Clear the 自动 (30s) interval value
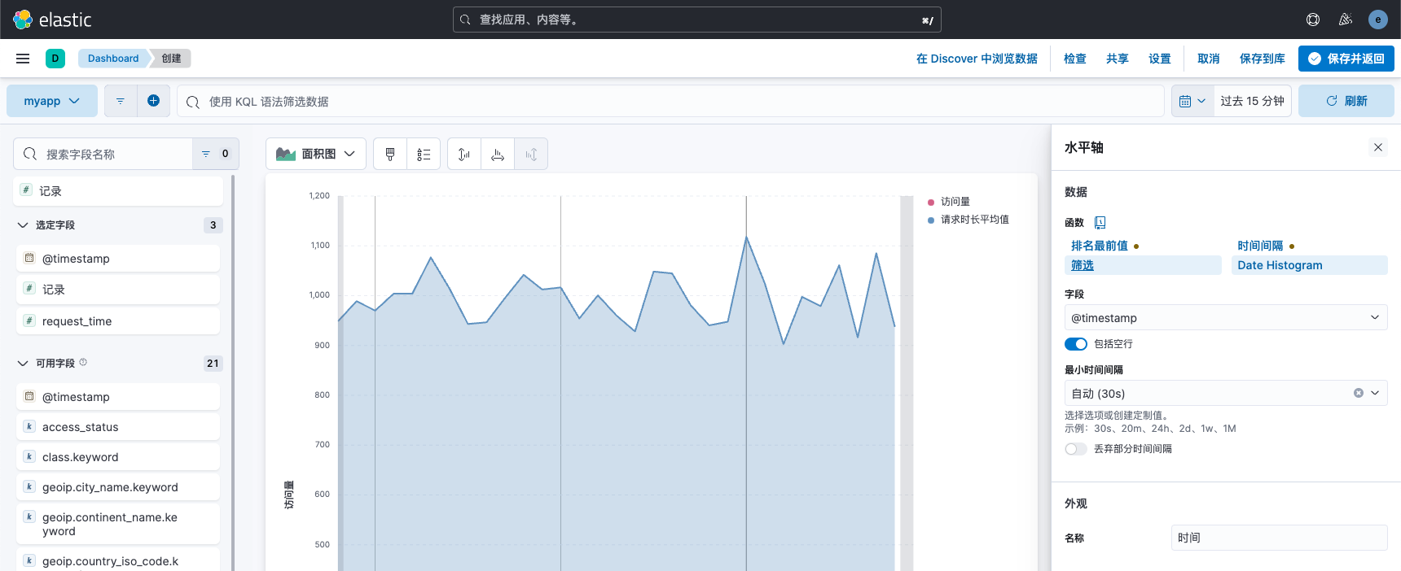The image size is (1401, 571). point(1359,393)
